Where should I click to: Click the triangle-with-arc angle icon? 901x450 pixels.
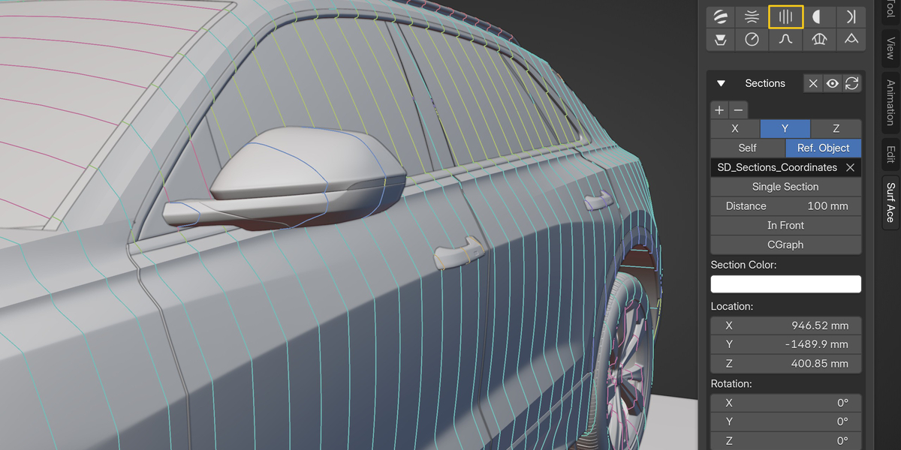point(851,40)
